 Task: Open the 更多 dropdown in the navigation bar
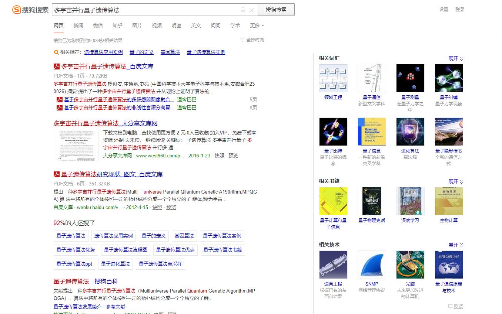tap(255, 25)
